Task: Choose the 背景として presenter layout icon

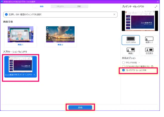Action: 149,40
